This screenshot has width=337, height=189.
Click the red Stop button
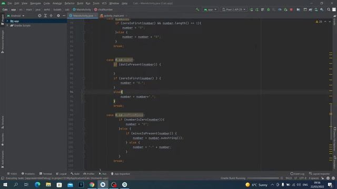click(x=291, y=9)
